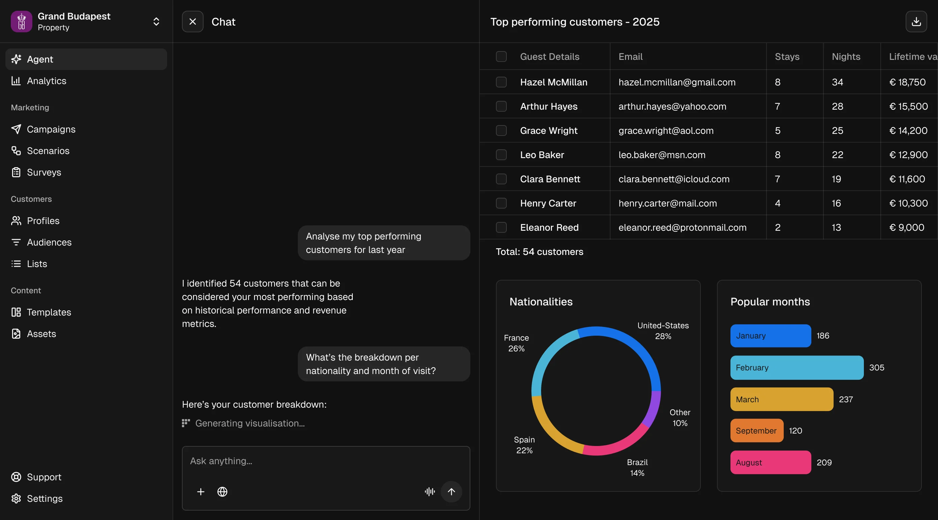The image size is (938, 520).
Task: Click Leo Baker's lifetime value € 12,900
Action: click(908, 154)
